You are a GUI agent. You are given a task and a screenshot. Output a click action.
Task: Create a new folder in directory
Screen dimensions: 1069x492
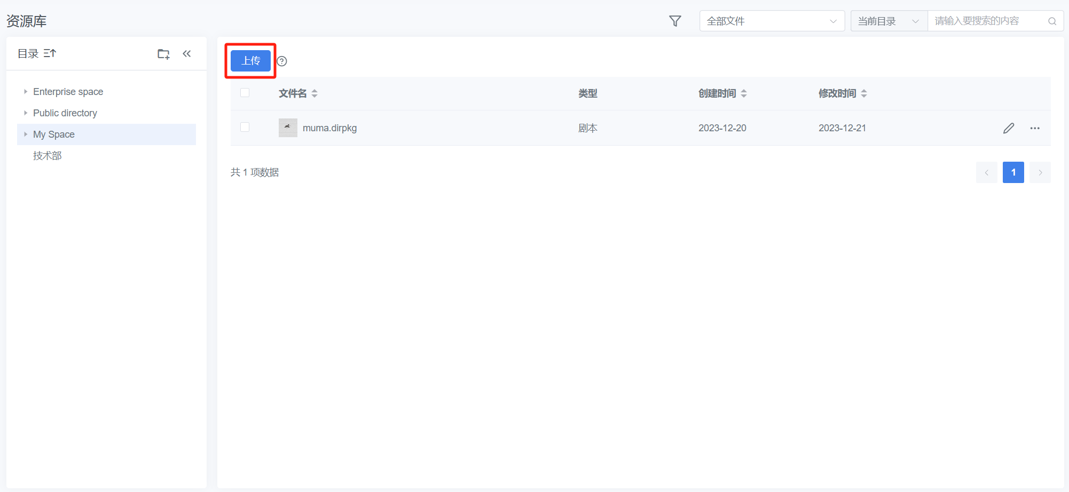tap(163, 54)
